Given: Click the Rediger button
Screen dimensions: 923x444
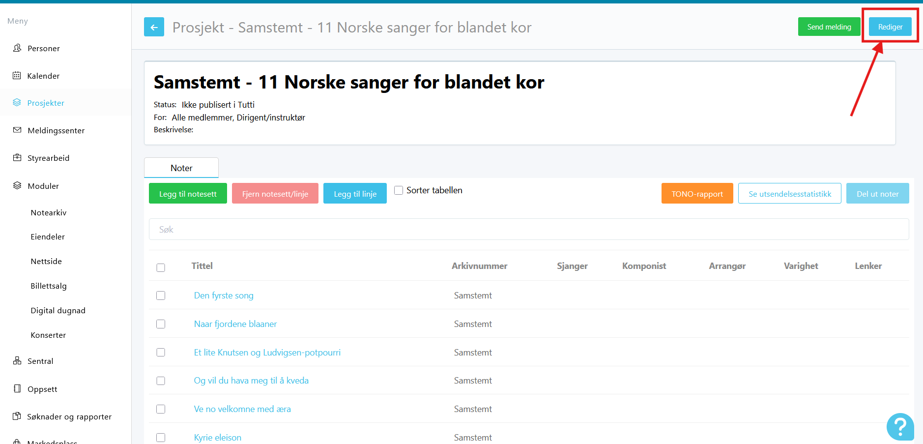Looking at the screenshot, I should click(x=890, y=27).
